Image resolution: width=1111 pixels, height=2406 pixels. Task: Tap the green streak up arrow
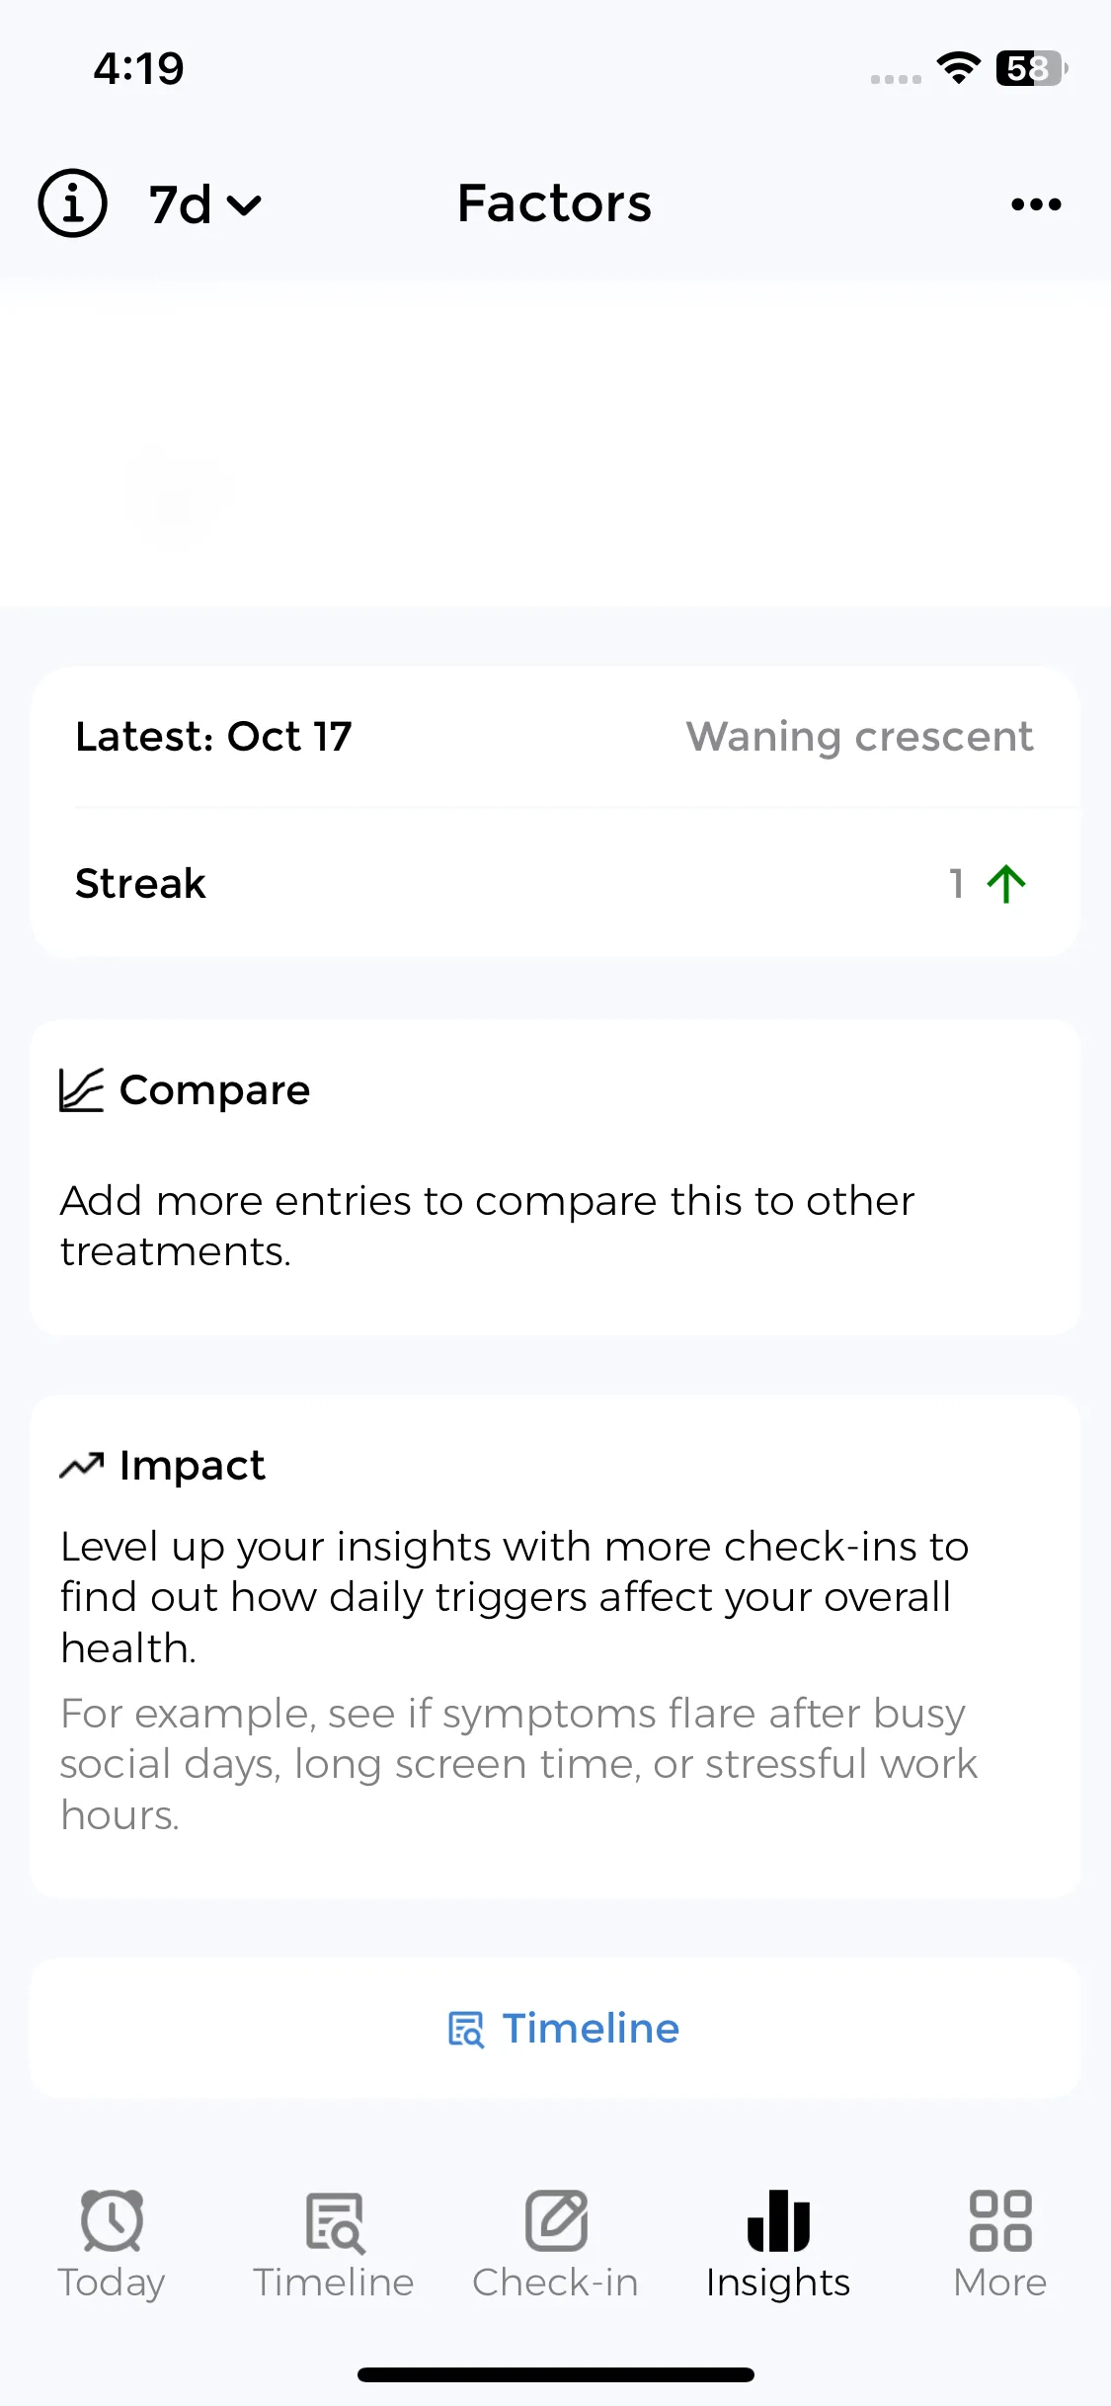pos(1006,883)
